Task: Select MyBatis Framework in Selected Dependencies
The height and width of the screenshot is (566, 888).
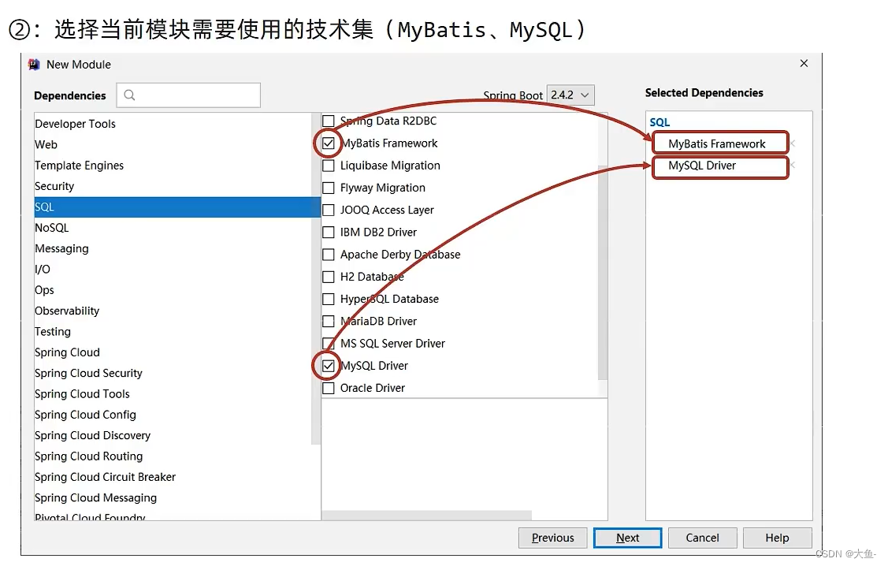Action: coord(716,144)
